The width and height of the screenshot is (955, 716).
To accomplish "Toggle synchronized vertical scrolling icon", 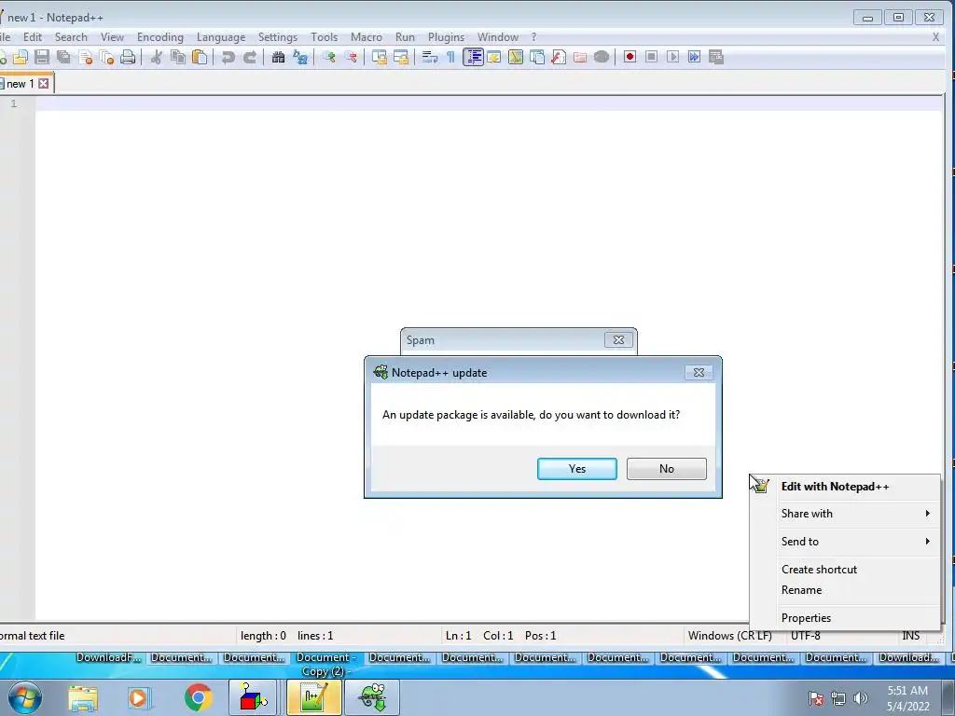I will (380, 57).
